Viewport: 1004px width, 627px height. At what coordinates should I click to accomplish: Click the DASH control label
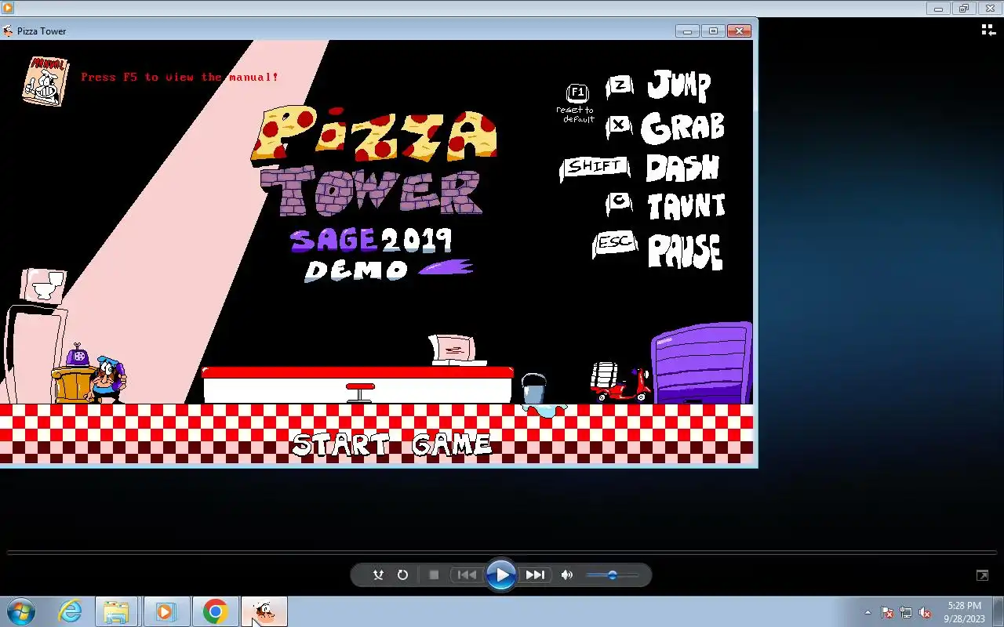682,168
